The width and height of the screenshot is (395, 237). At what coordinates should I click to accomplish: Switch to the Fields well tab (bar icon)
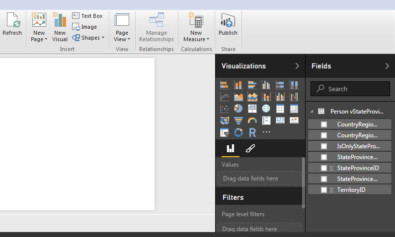(x=231, y=148)
